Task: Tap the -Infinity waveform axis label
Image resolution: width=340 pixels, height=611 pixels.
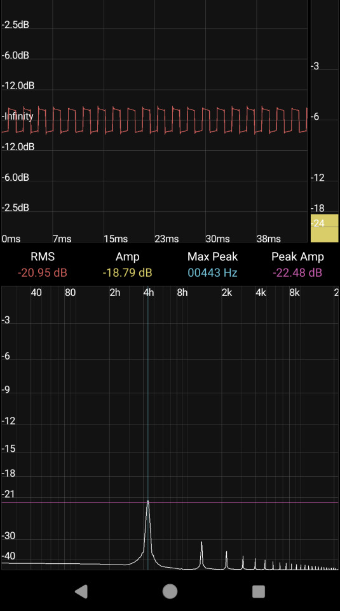Action: pos(18,116)
